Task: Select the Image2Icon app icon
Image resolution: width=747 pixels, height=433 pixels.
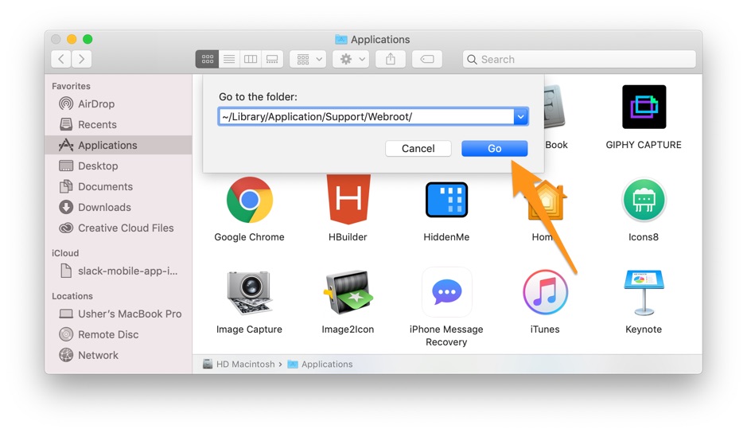Action: (348, 292)
